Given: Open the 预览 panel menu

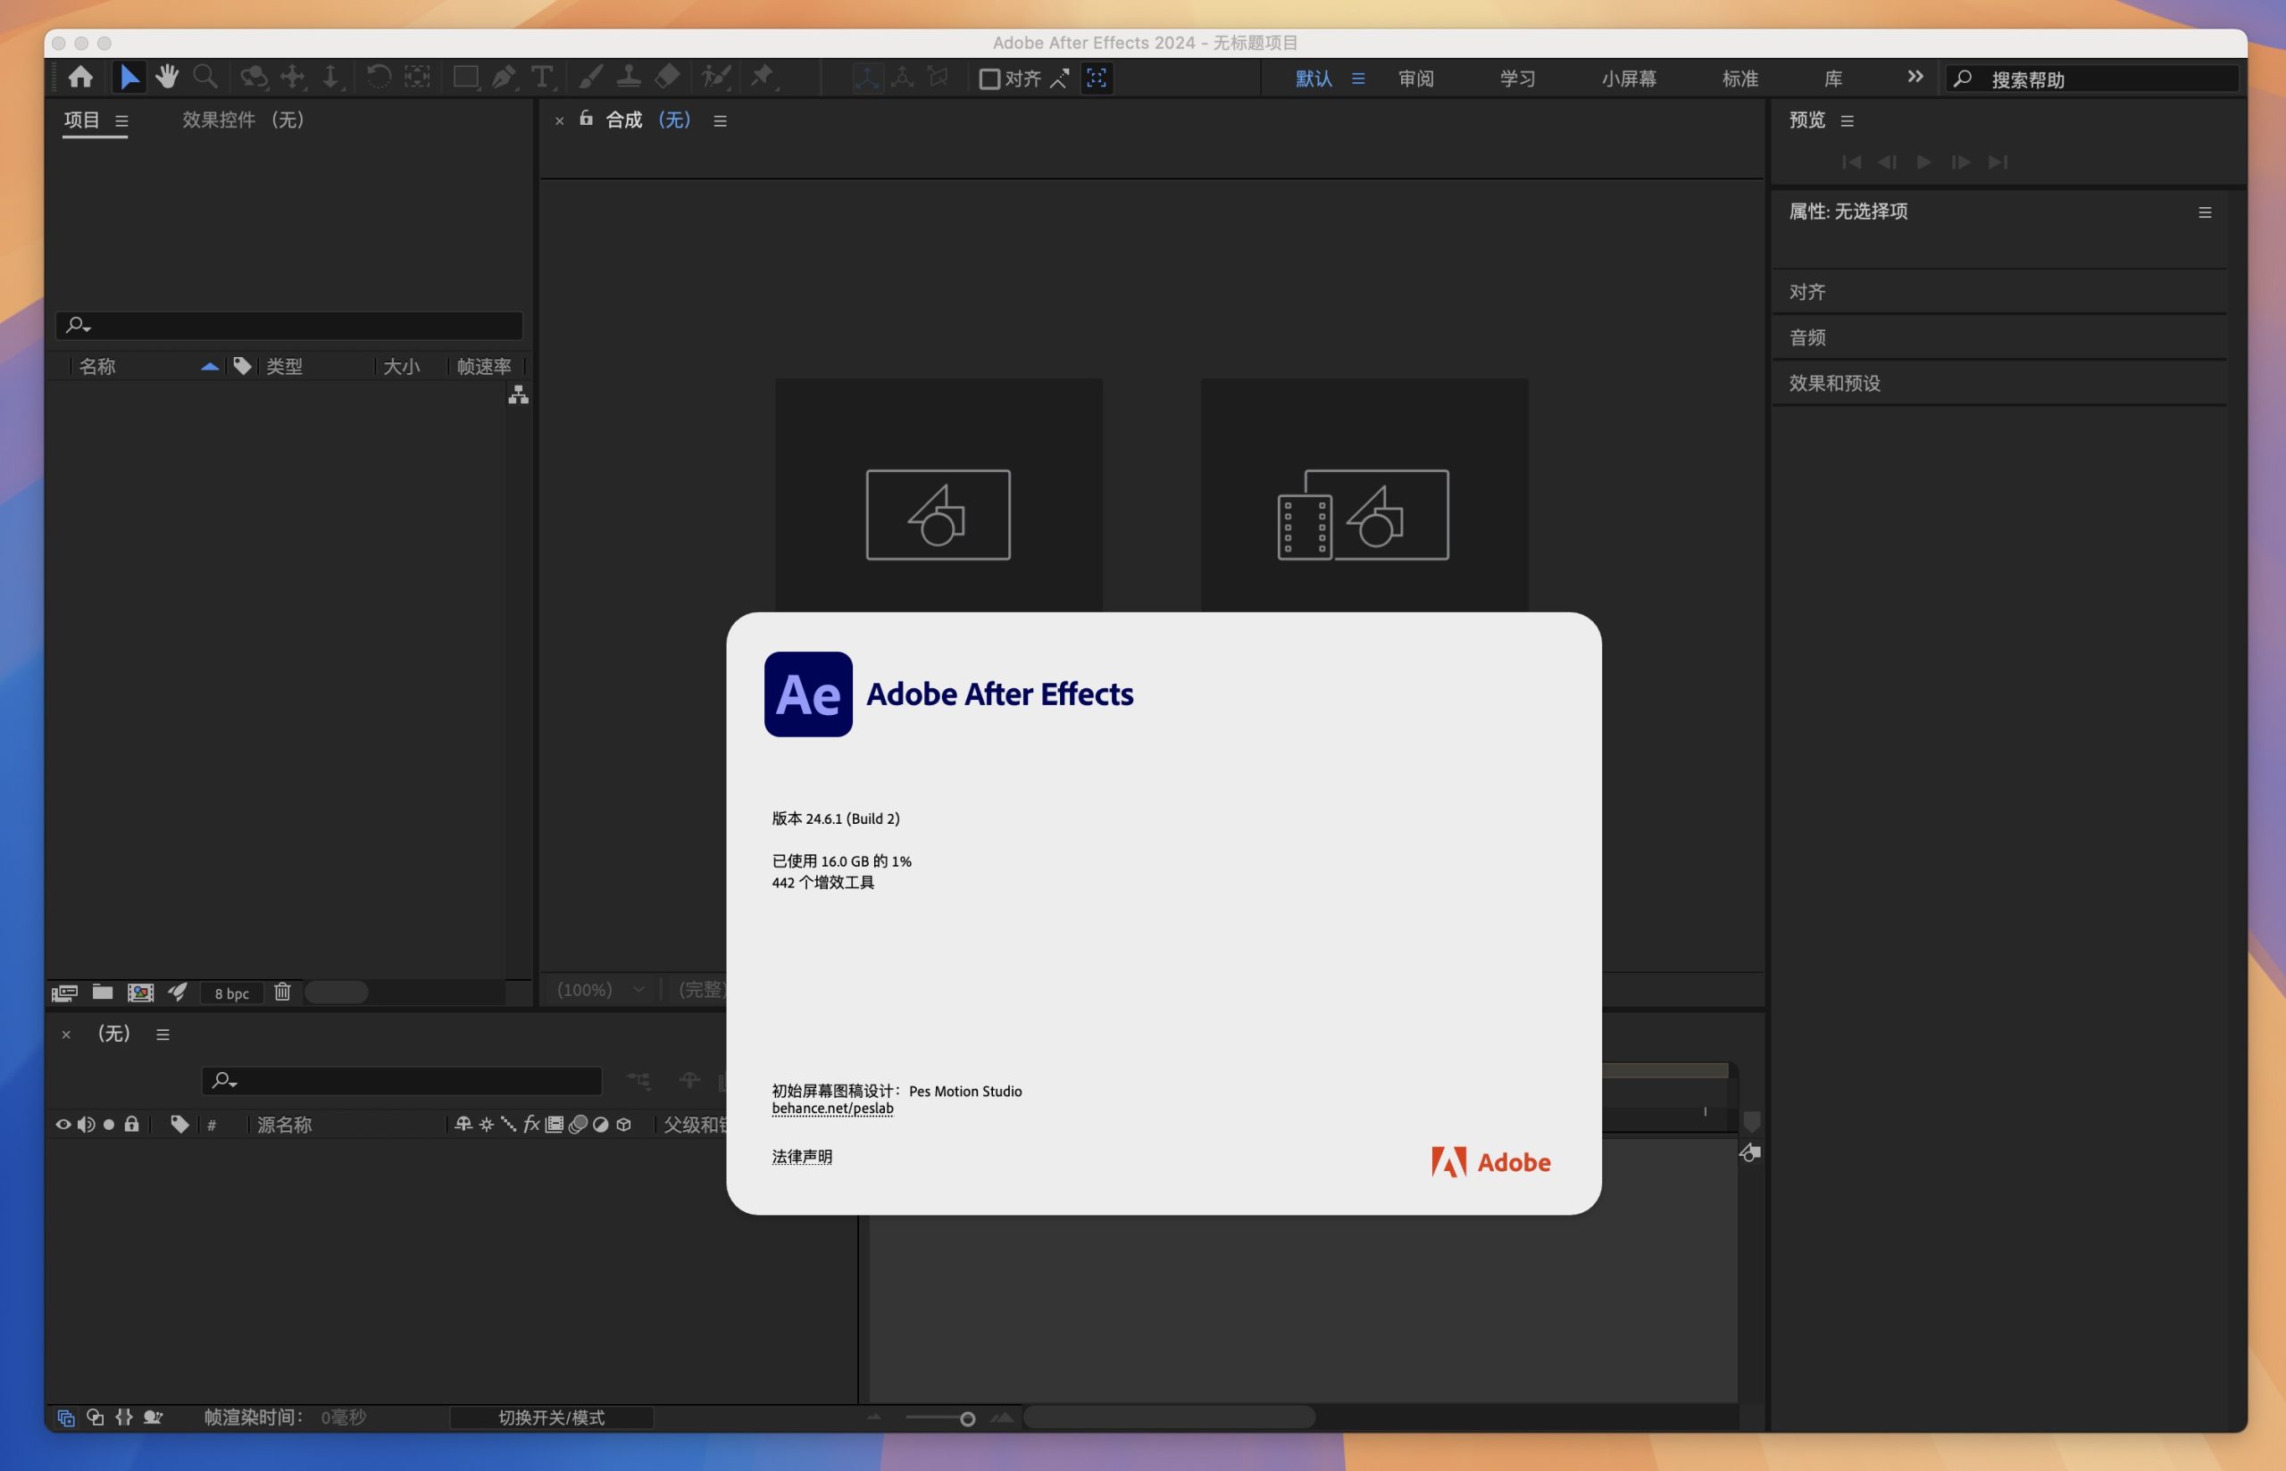Looking at the screenshot, I should tap(1847, 121).
